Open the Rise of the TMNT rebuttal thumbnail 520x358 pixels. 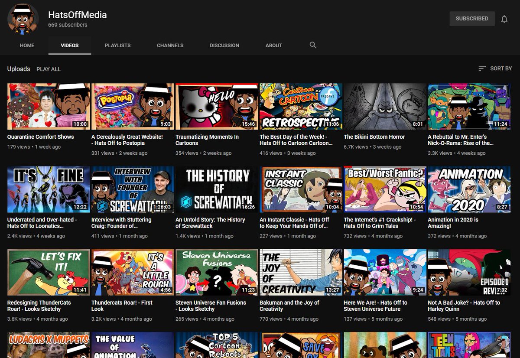tap(469, 107)
